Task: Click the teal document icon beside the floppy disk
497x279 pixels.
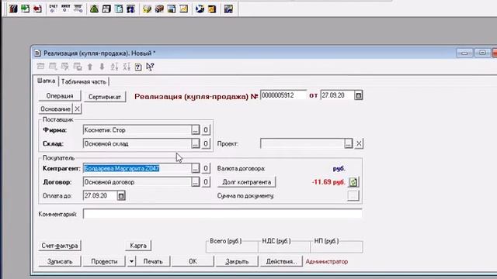Action: [x=119, y=9]
